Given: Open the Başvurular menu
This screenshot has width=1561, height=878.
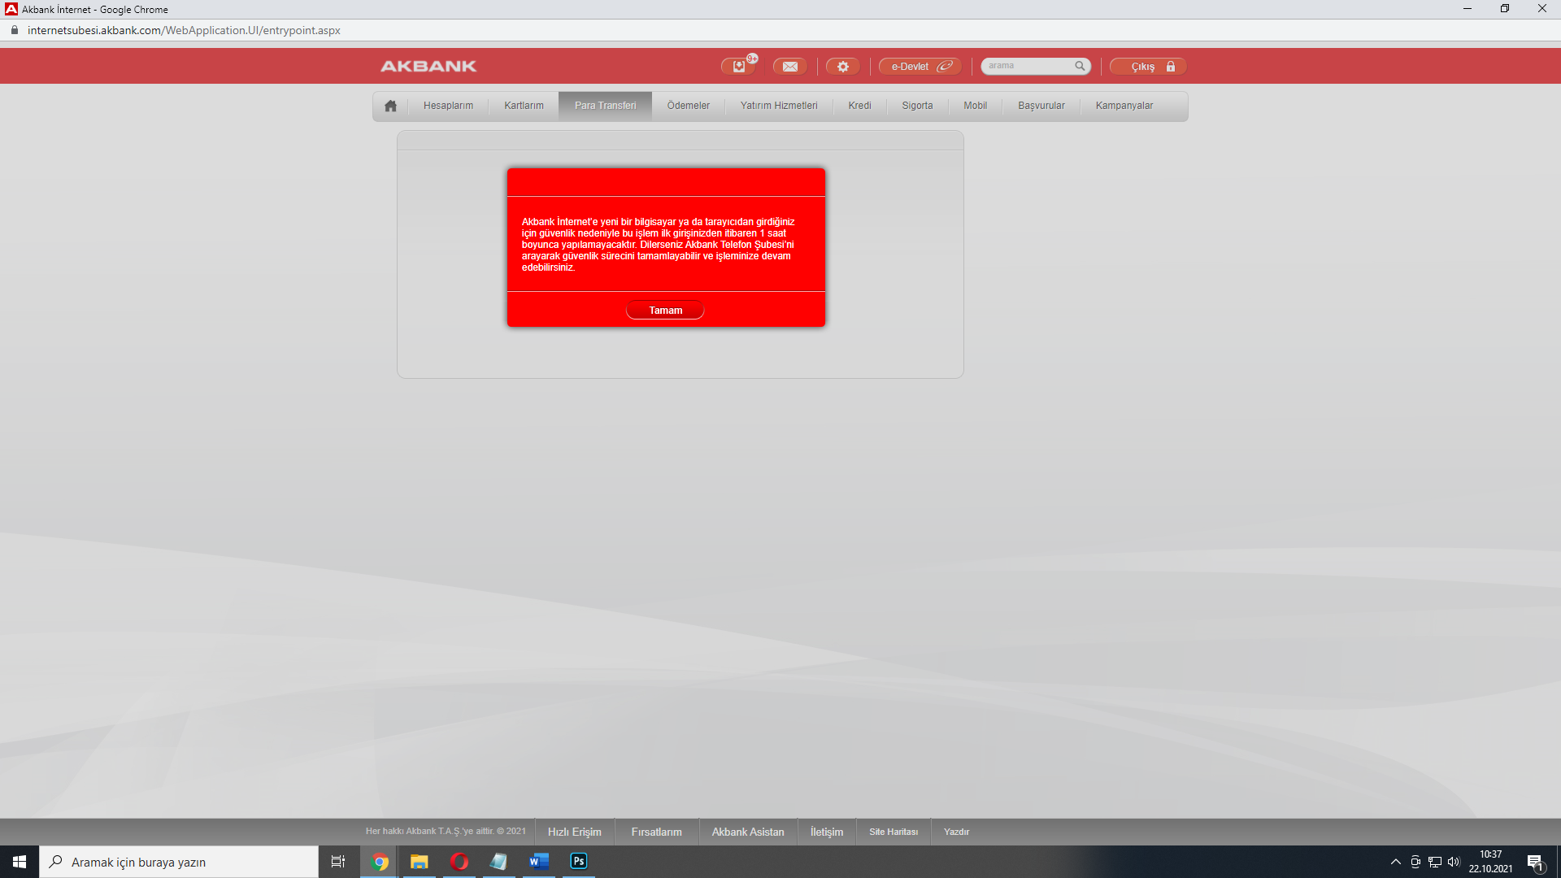Looking at the screenshot, I should [1041, 106].
